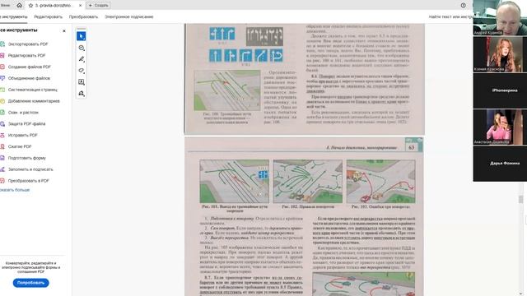Viewport: 527px width, 296px height.
Task: Click the Заполнить и подписать icon
Action: pos(2,169)
